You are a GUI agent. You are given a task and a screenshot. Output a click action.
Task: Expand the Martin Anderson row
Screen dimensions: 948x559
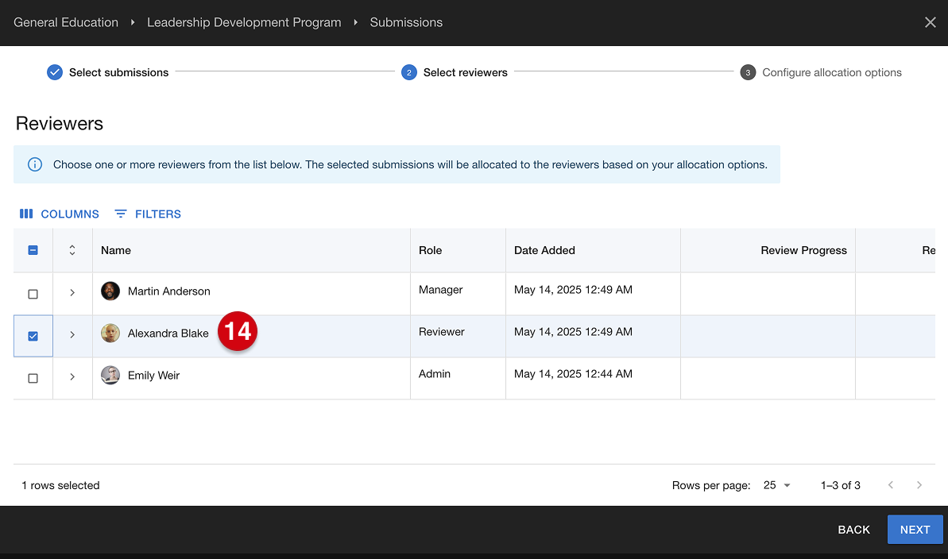tap(72, 292)
